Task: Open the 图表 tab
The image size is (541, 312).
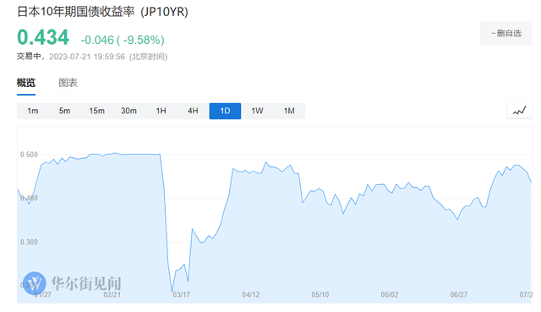Action: click(x=68, y=83)
